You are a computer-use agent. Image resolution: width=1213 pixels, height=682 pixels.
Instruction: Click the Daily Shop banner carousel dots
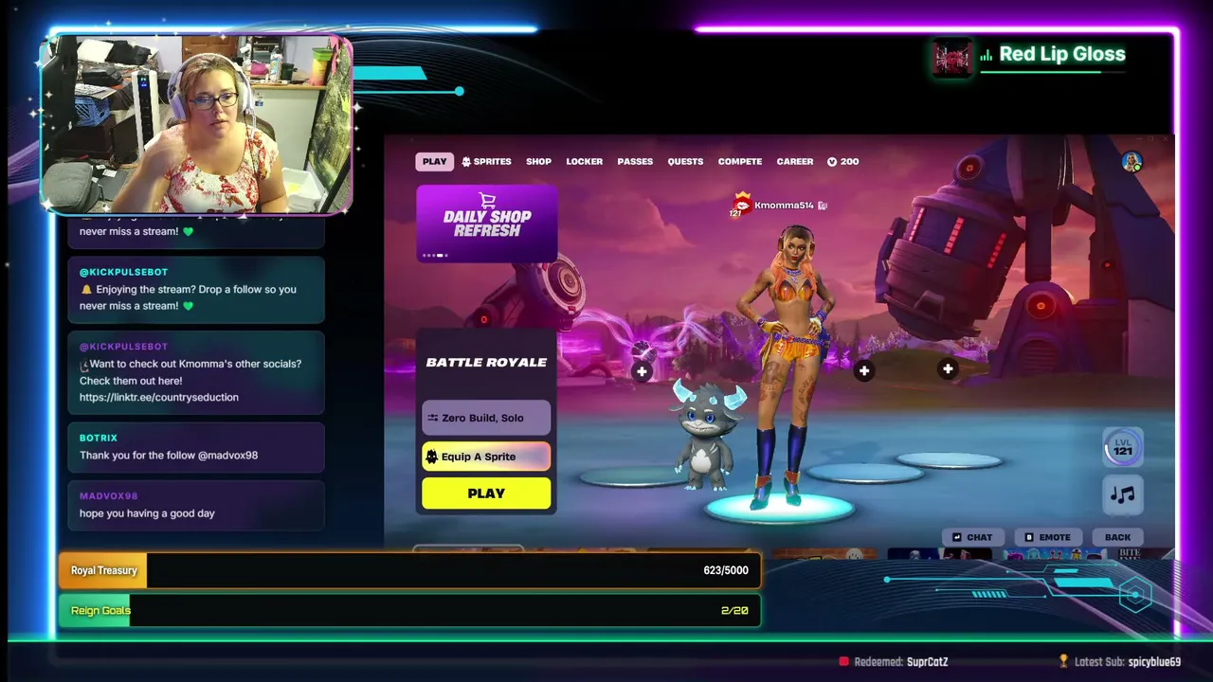pos(436,255)
